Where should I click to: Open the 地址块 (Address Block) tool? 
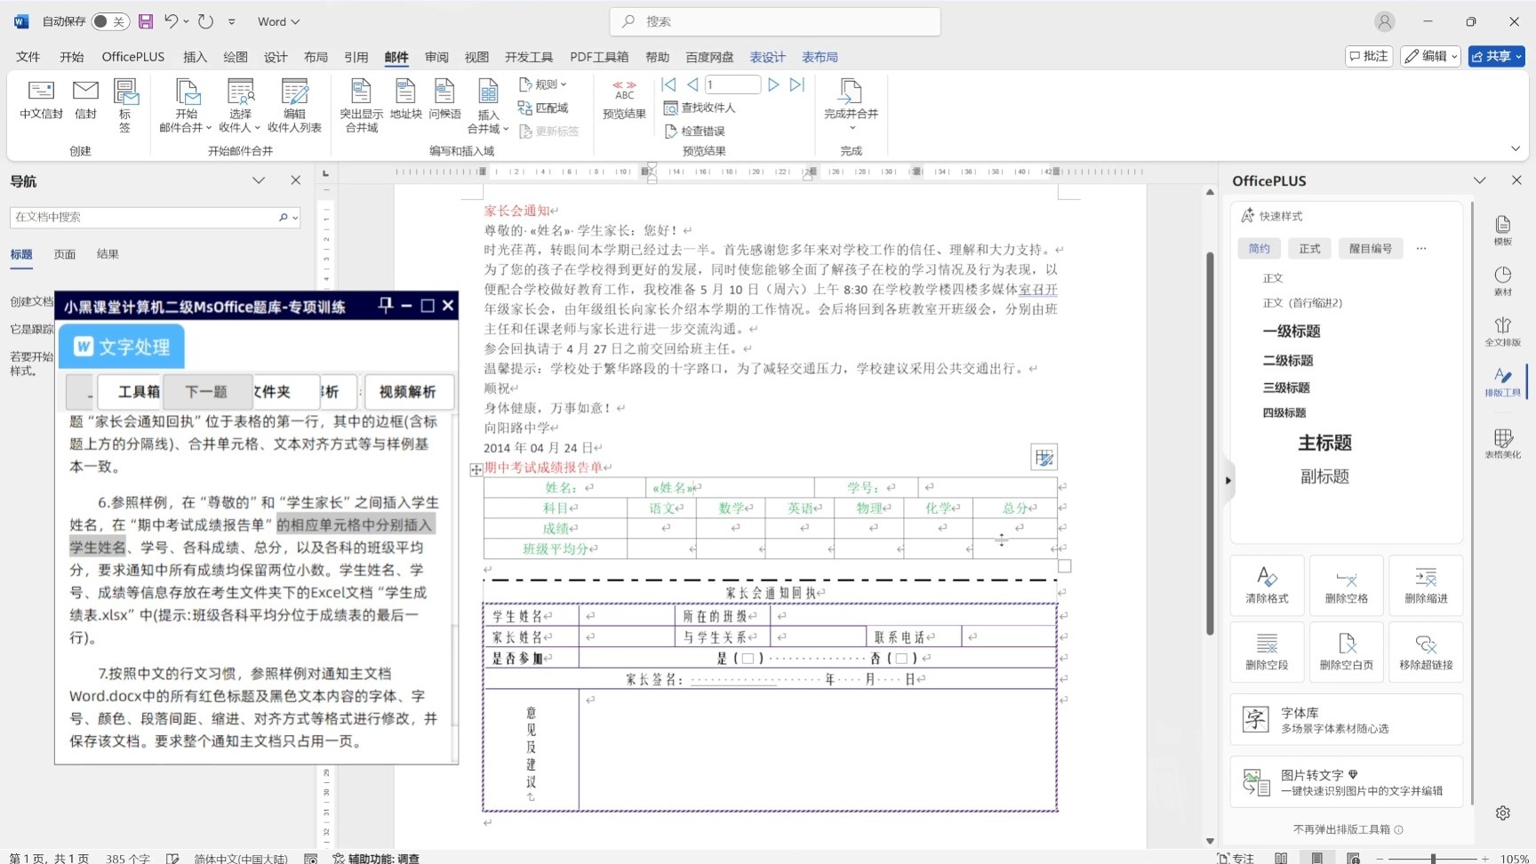point(405,102)
